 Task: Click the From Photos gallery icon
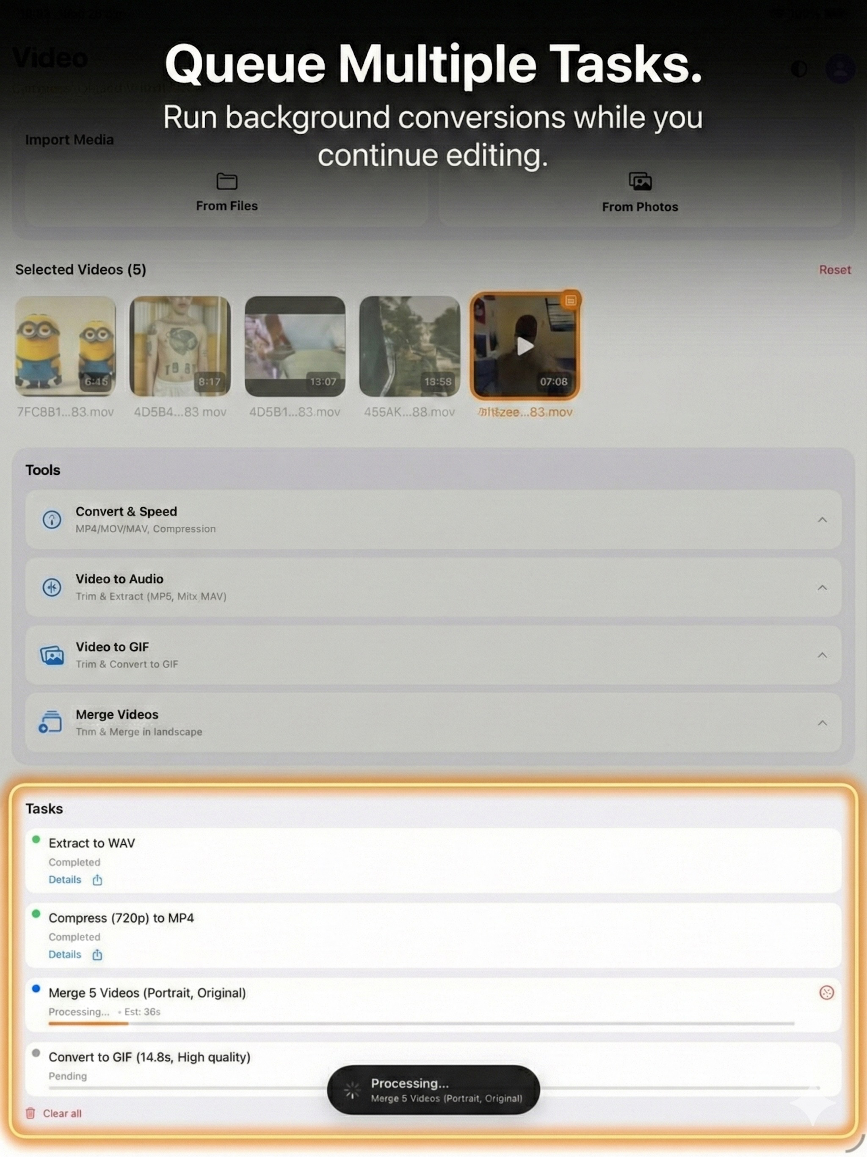[x=640, y=181]
